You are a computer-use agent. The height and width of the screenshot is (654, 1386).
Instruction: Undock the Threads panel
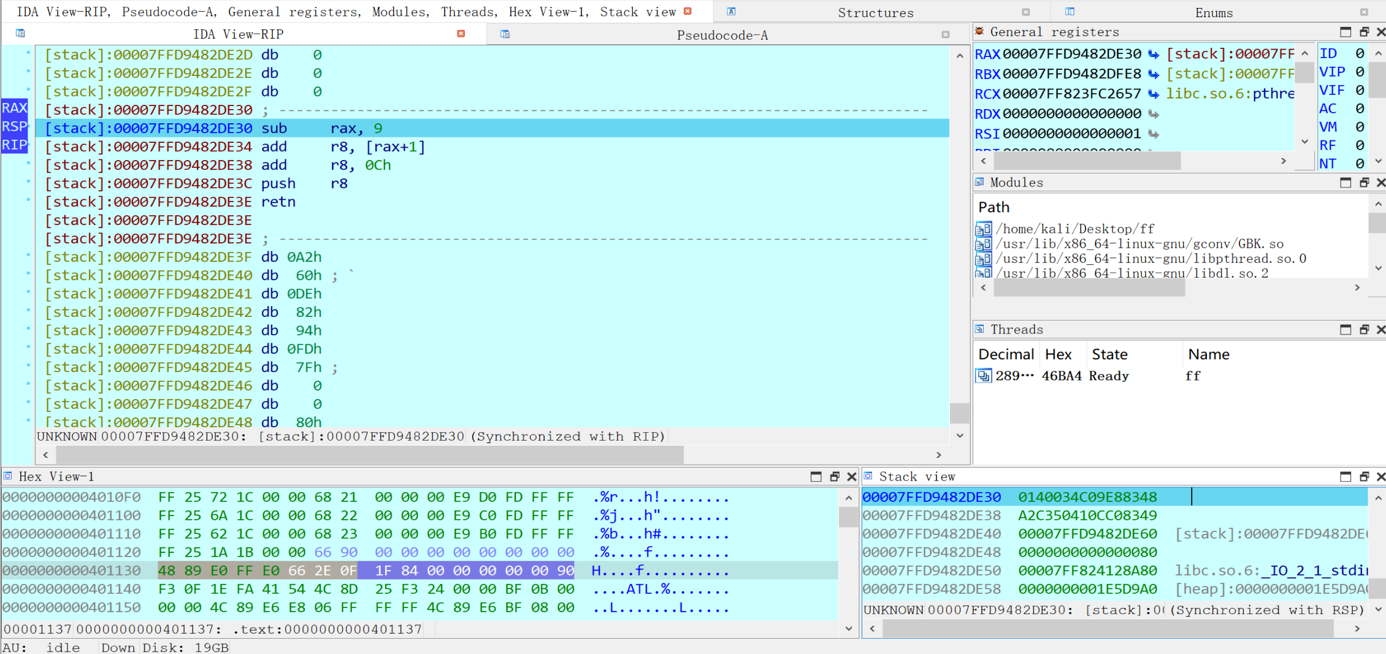(1365, 330)
